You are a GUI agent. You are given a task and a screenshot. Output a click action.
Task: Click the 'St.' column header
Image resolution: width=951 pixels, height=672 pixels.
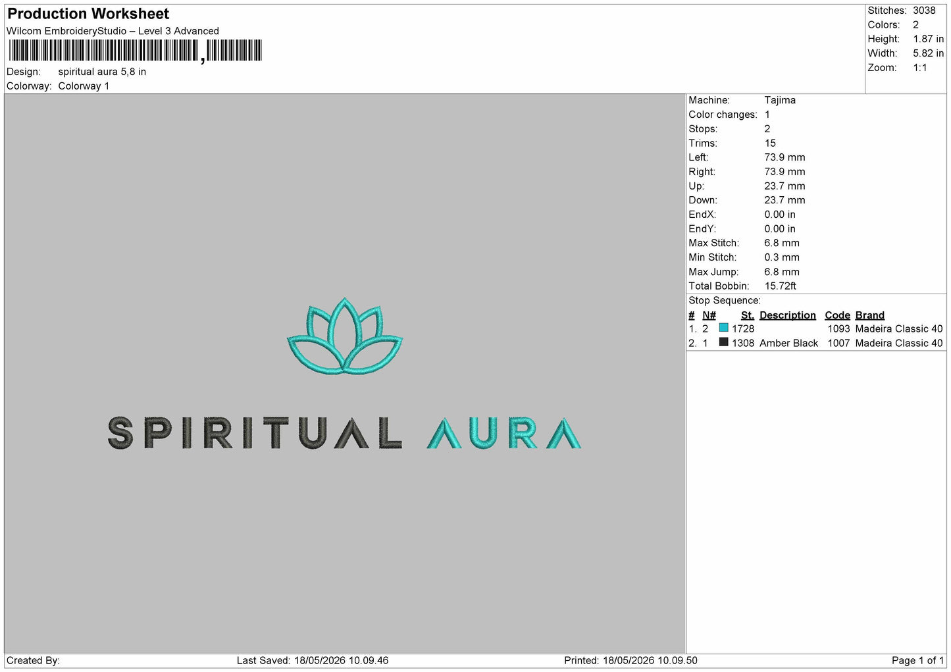748,315
